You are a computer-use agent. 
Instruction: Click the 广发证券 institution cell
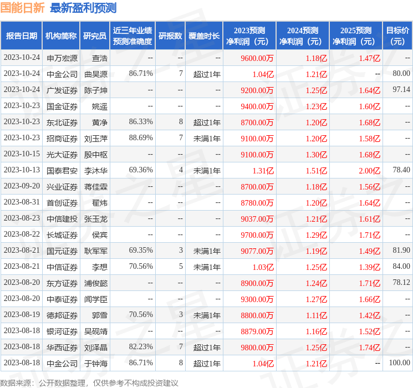[62, 90]
